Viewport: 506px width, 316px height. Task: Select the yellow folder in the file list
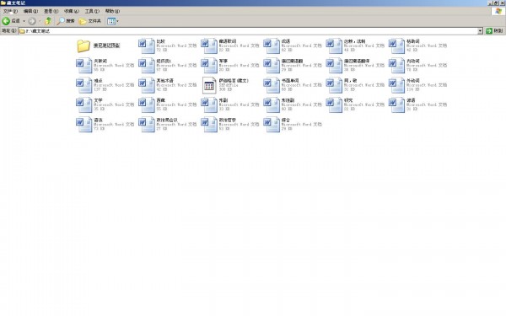coord(83,46)
